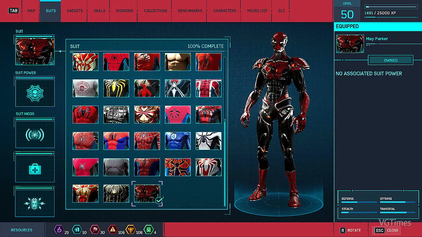The height and width of the screenshot is (237, 422).
Task: Click the TAB key prompt
Action: pos(14,11)
